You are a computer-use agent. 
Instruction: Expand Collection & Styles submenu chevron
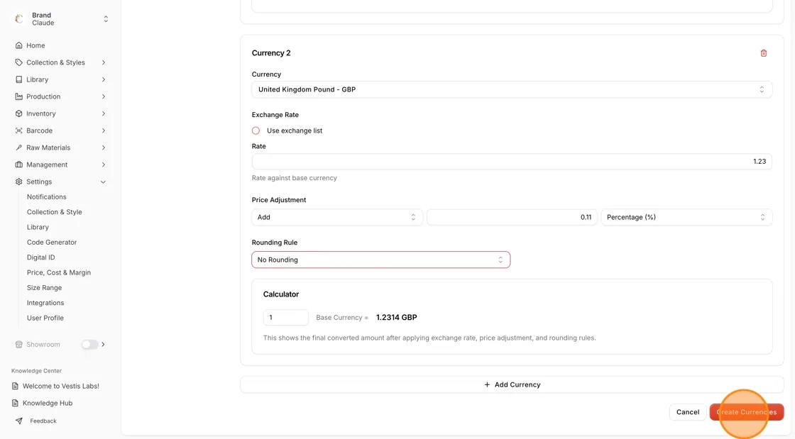pyautogui.click(x=104, y=62)
